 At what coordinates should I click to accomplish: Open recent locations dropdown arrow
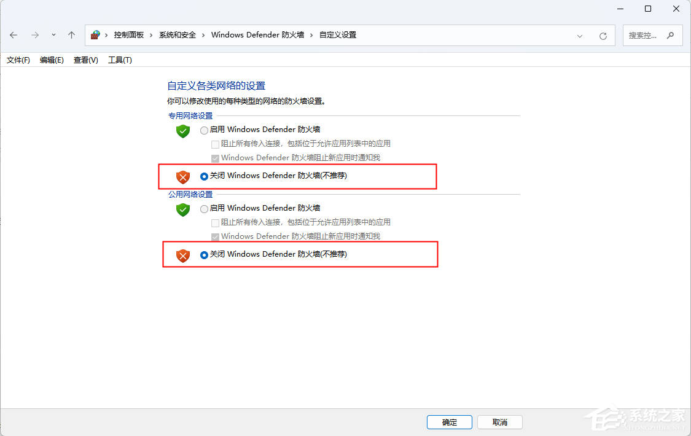pyautogui.click(x=53, y=35)
